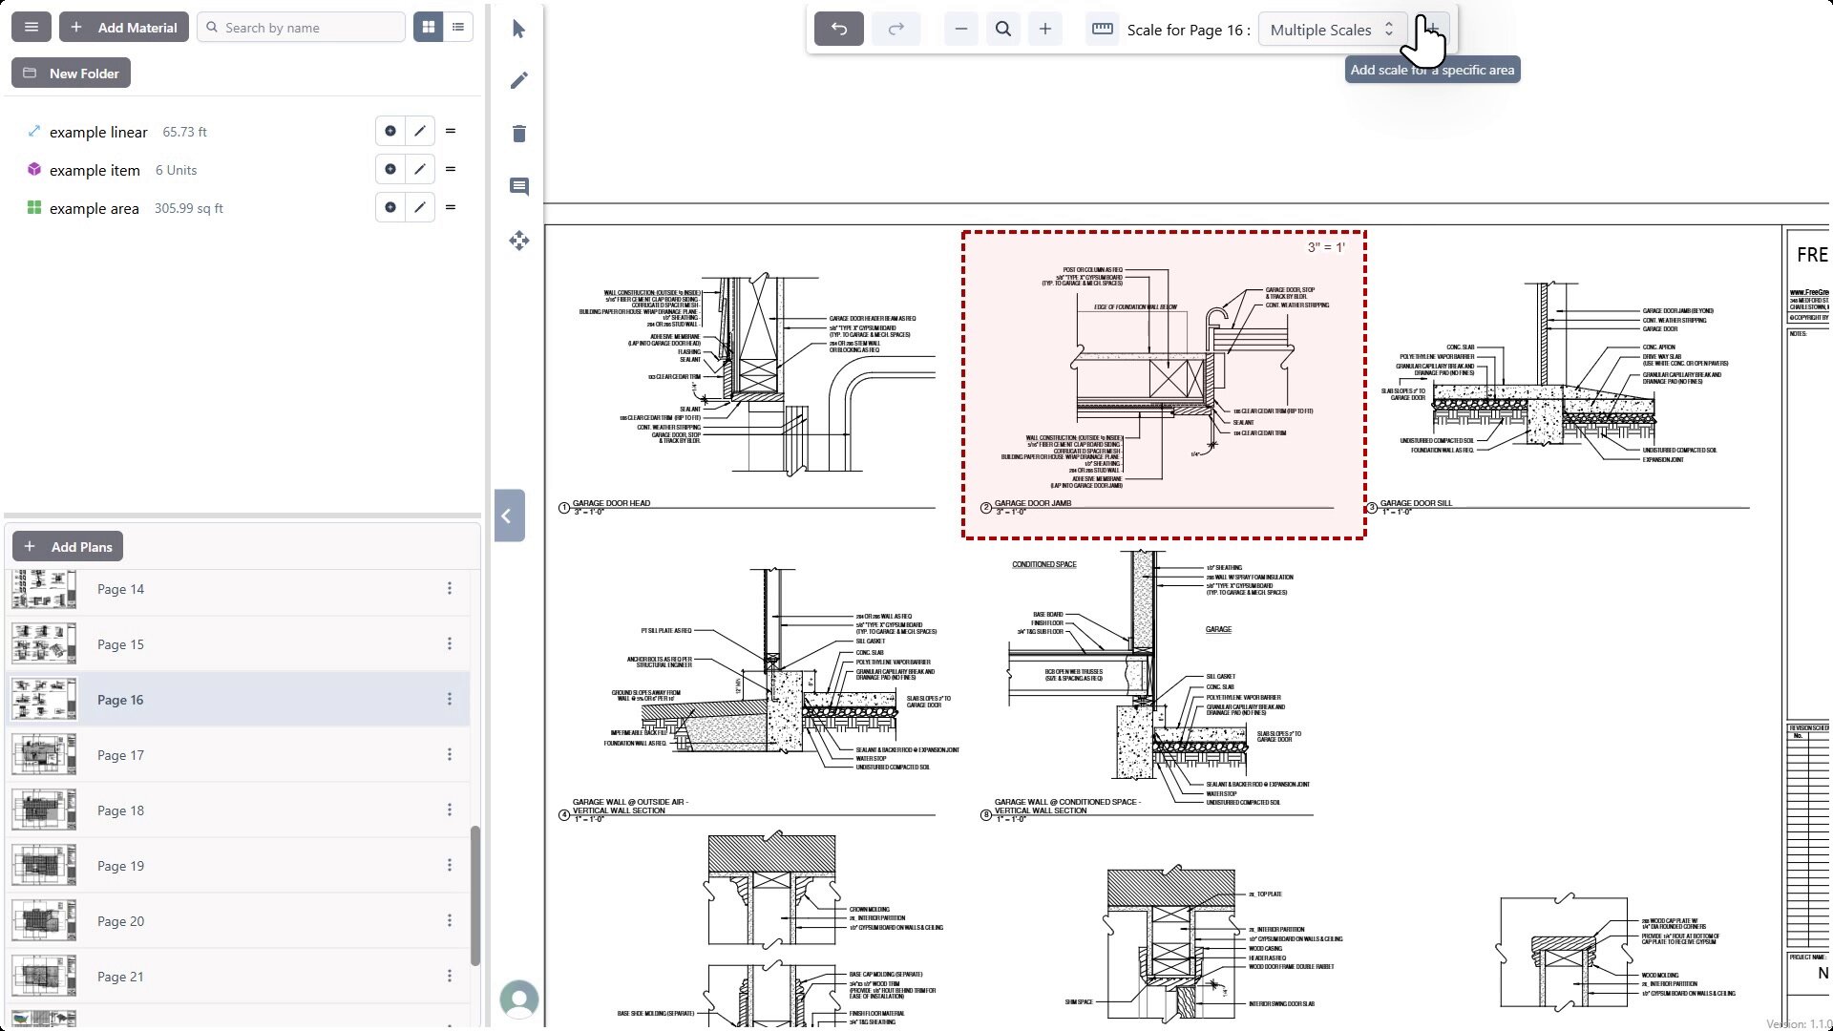Image resolution: width=1833 pixels, height=1031 pixels.
Task: Select the comment annotation tool
Action: click(518, 186)
